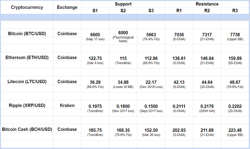Select the Support header cell
The height and width of the screenshot is (149, 250).
(123, 4)
